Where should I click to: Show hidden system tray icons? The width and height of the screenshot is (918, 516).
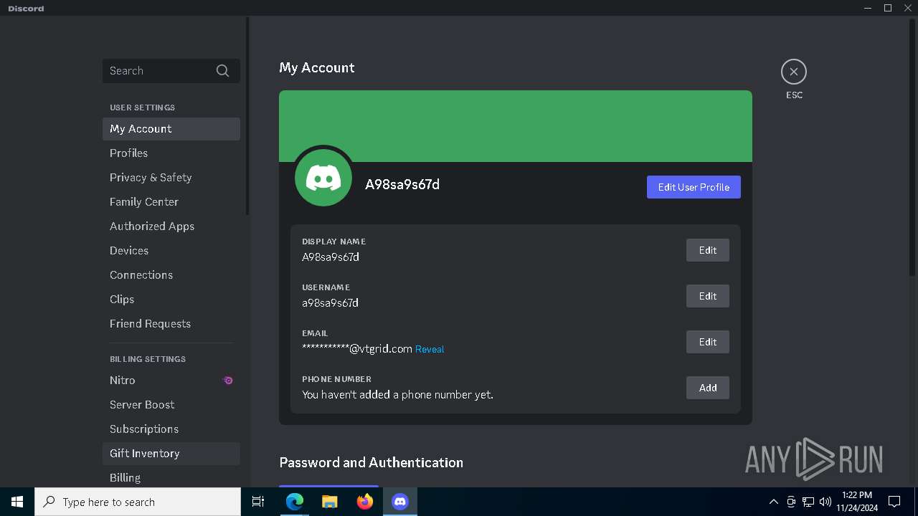(773, 502)
